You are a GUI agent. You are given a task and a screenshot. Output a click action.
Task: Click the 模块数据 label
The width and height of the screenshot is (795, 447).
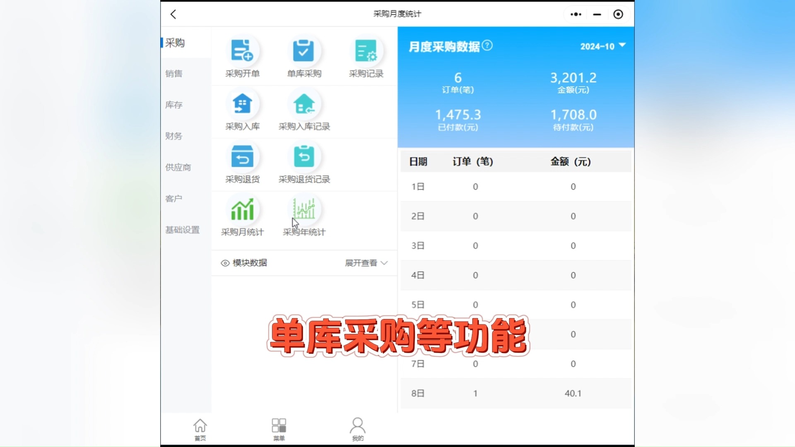250,263
